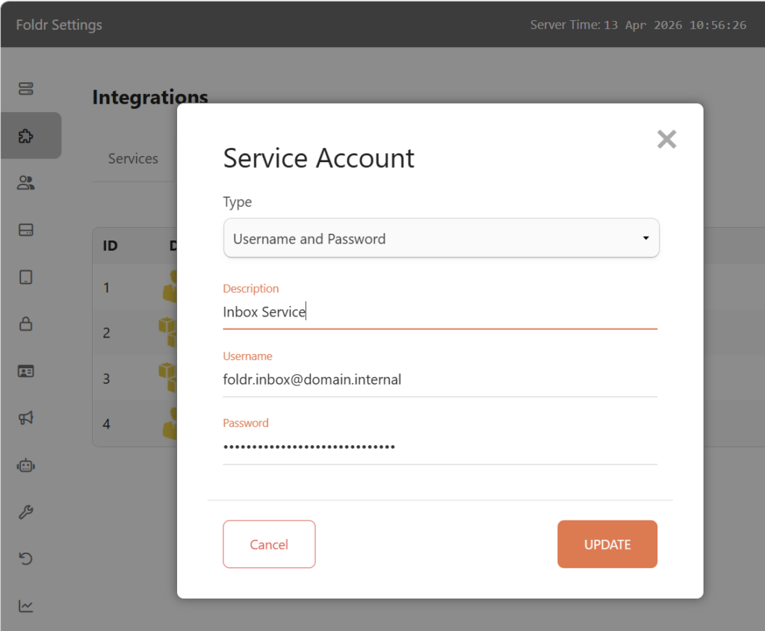This screenshot has height=631, width=765.
Task: Select the dashboard icon at sidebar top
Action: [x=25, y=88]
